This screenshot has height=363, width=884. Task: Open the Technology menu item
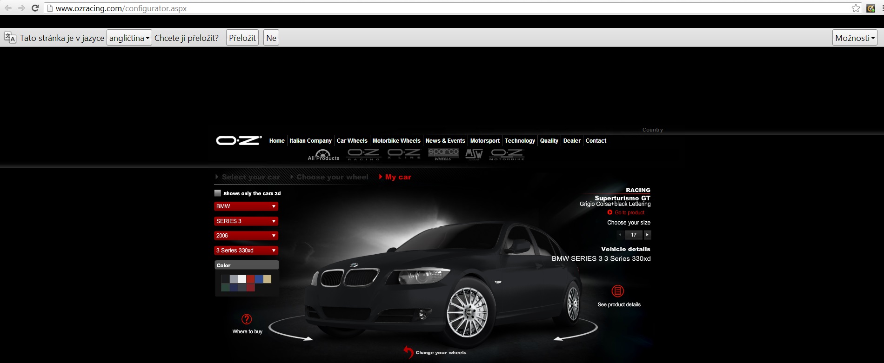click(x=520, y=141)
